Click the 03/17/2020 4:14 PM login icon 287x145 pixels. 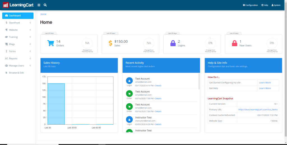(129, 81)
